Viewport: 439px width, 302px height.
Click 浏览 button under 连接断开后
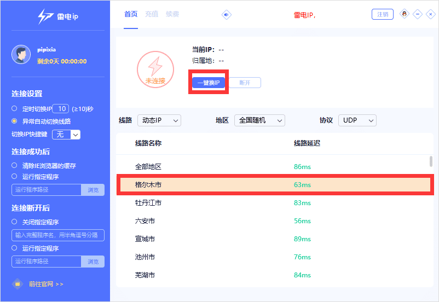(x=93, y=262)
